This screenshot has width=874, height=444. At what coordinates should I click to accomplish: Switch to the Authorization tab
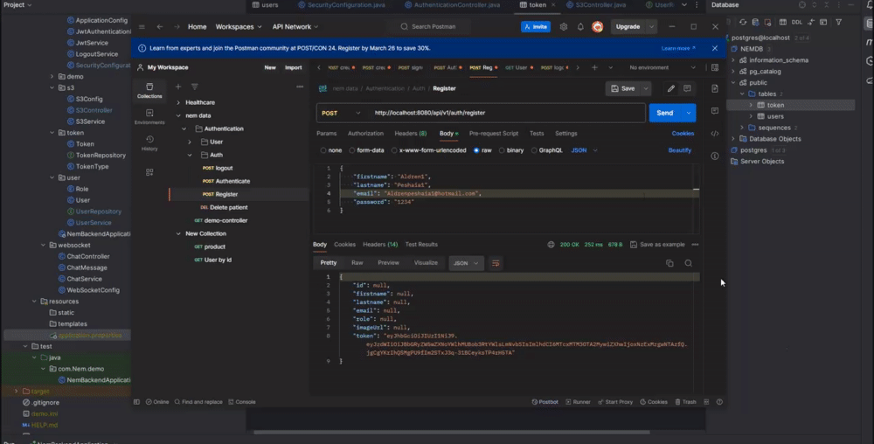(365, 134)
